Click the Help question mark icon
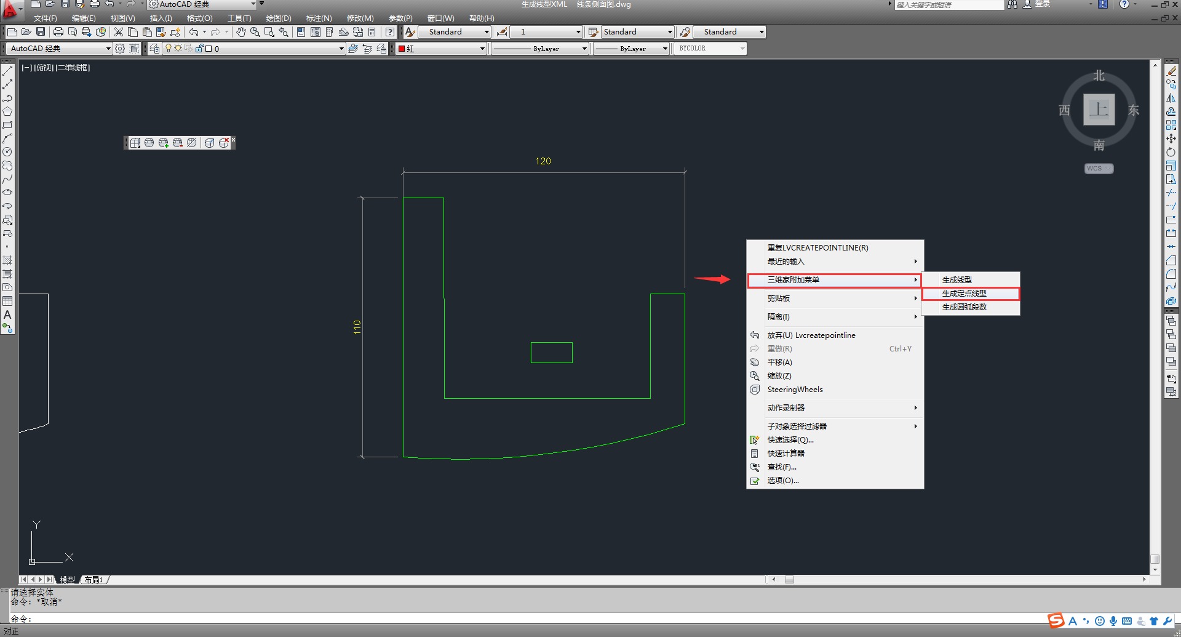Viewport: 1181px width, 637px height. coord(390,32)
